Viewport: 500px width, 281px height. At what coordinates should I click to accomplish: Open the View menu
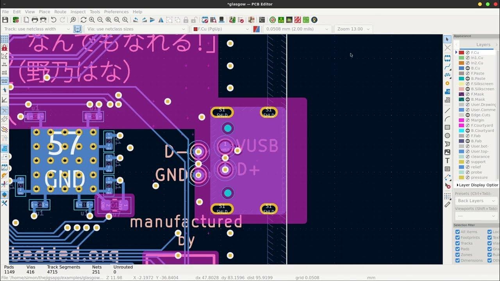click(30, 12)
